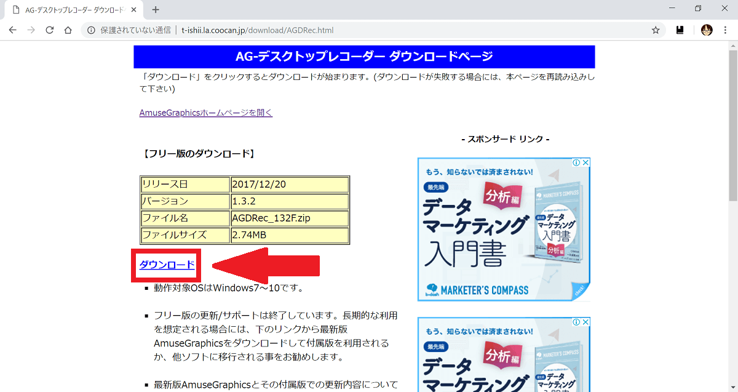Click the 2.74MB file size cell
This screenshot has height=392, width=738.
(290, 235)
